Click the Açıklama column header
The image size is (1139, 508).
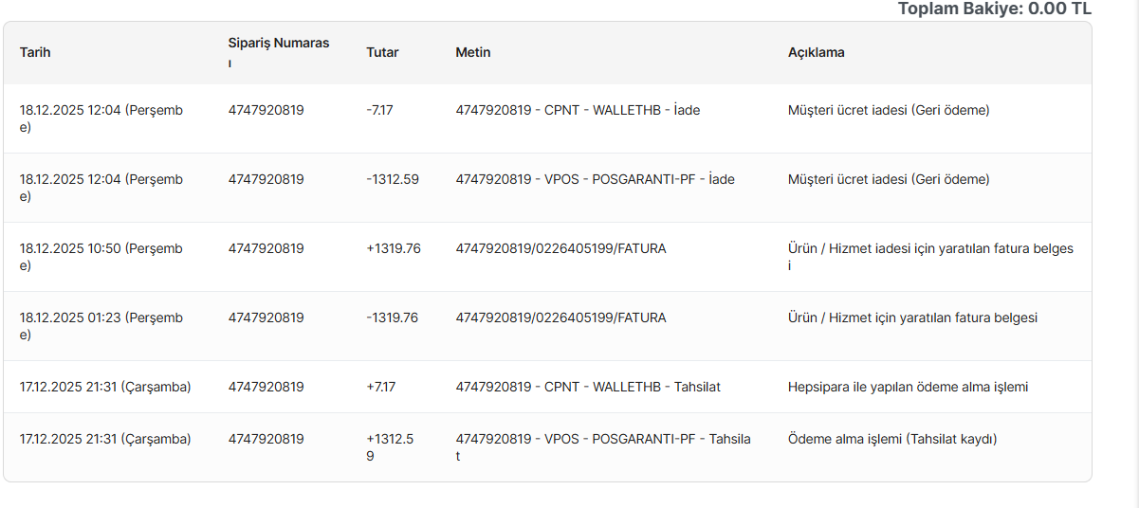817,52
